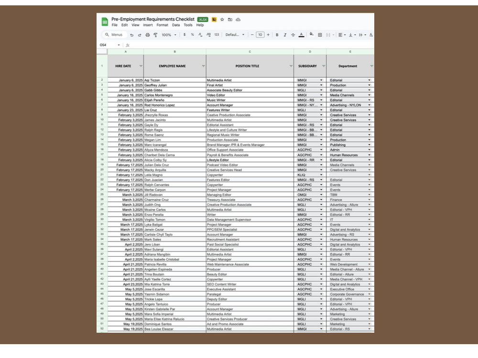Search the Menus box
The height and width of the screenshot is (358, 478).
pyautogui.click(x=115, y=35)
